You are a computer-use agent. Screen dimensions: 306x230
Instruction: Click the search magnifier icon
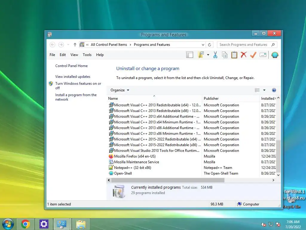[x=273, y=45]
